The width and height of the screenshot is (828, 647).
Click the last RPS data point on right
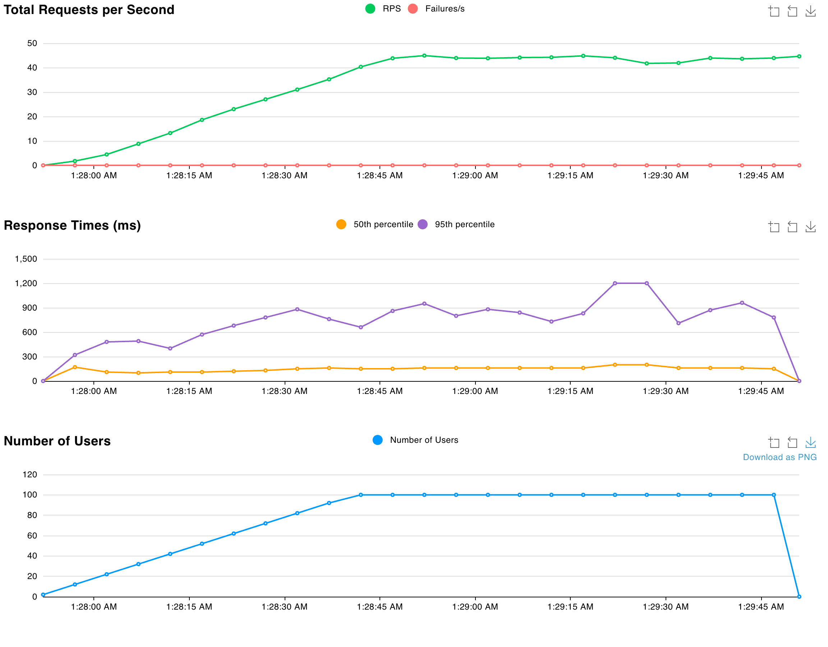pos(799,56)
